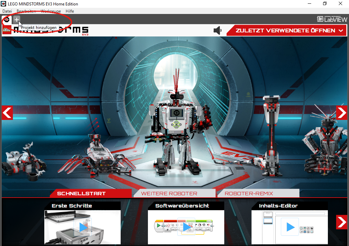Advance video list with lower right arrow

tap(342, 222)
